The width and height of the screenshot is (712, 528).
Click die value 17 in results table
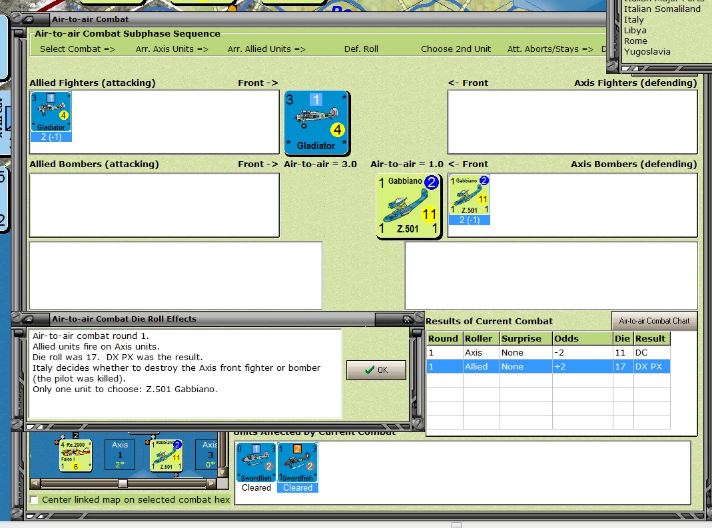tap(623, 366)
